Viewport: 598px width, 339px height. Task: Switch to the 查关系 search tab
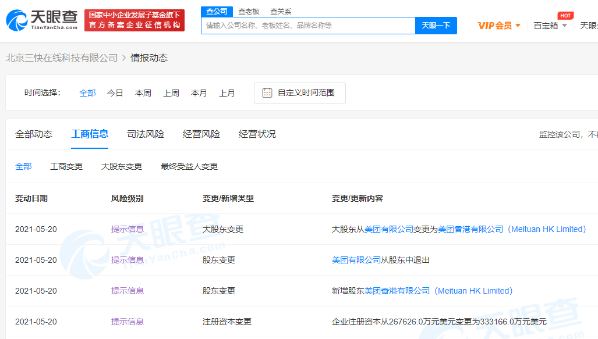tap(281, 12)
